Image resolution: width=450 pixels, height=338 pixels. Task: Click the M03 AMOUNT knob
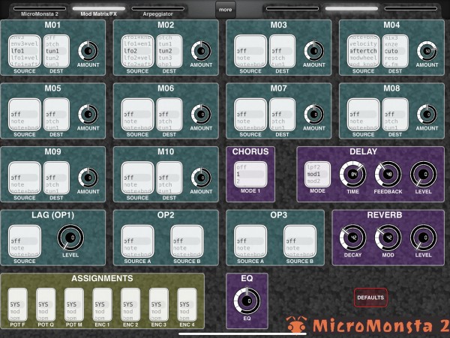coord(314,51)
